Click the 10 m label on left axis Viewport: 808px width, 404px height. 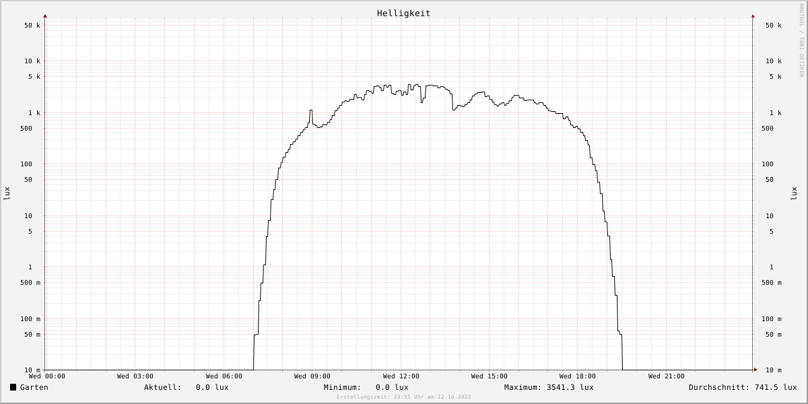pyautogui.click(x=32, y=370)
